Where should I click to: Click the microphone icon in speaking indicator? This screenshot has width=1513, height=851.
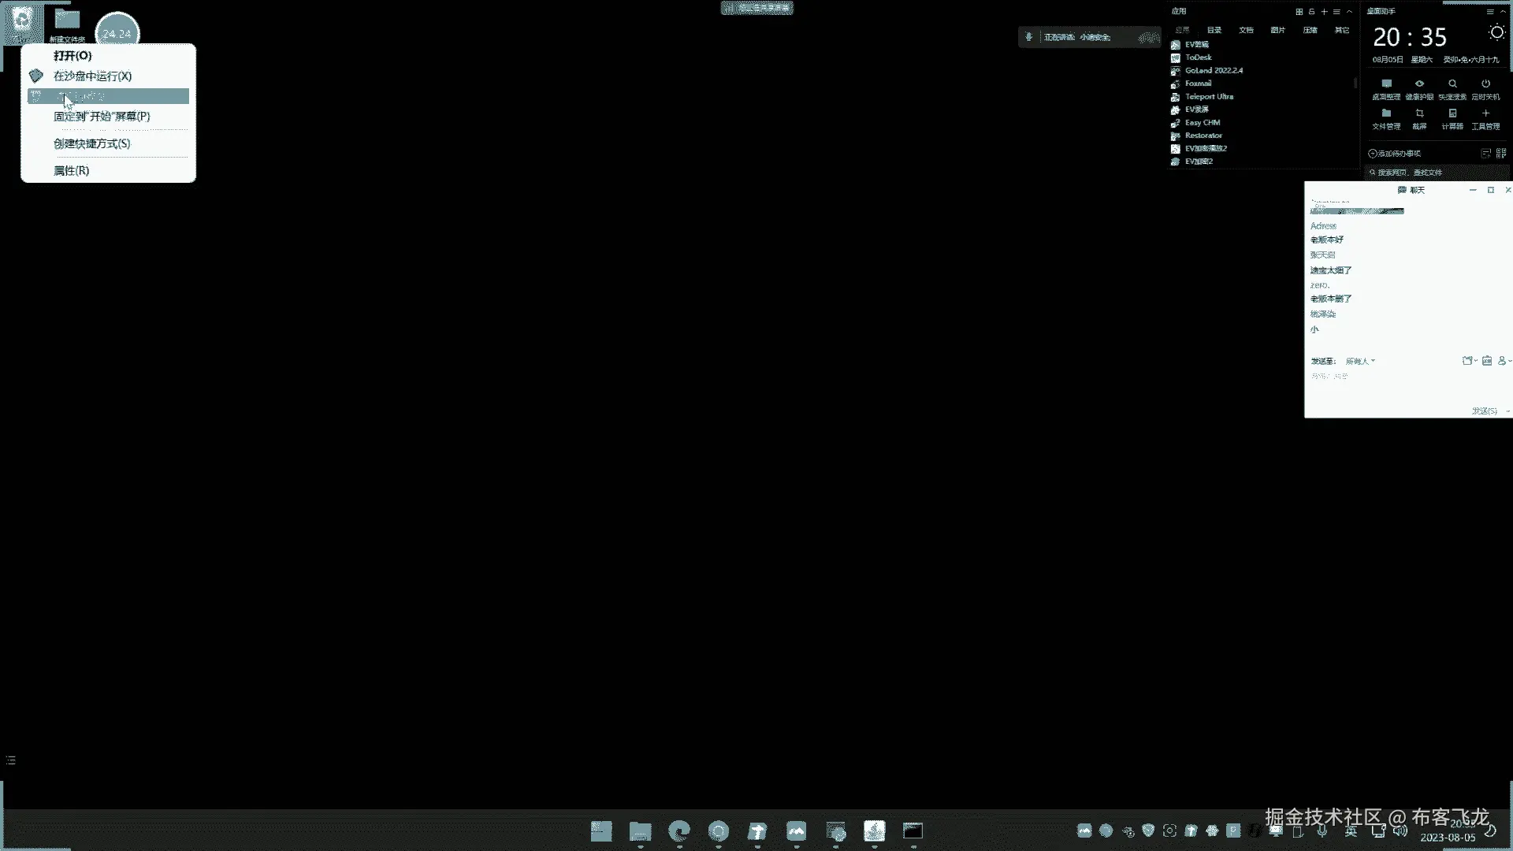[x=1028, y=37]
